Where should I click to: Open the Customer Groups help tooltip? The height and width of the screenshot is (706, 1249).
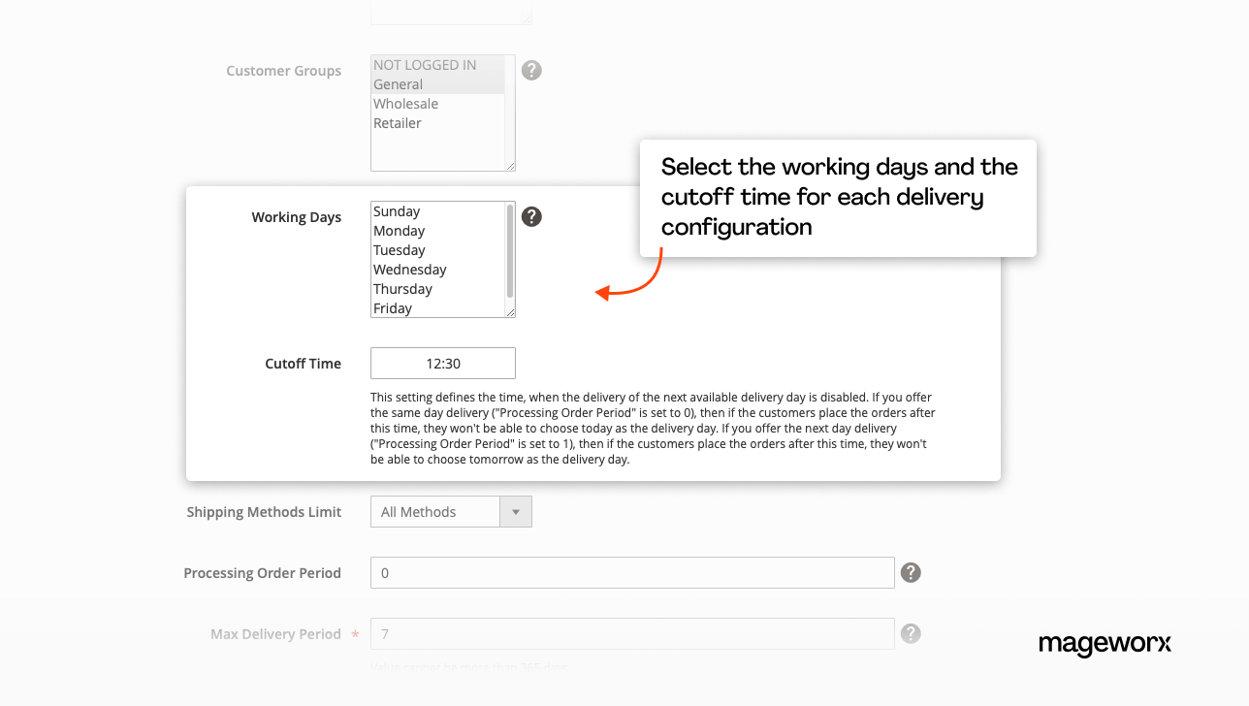click(530, 70)
